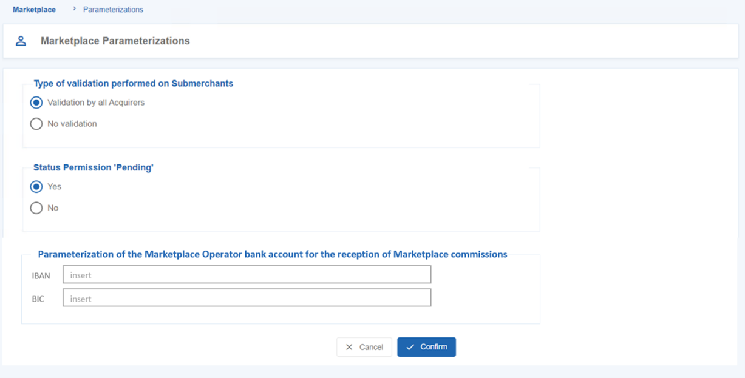The image size is (745, 378).
Task: Focus the BIC input field
Action: click(247, 298)
